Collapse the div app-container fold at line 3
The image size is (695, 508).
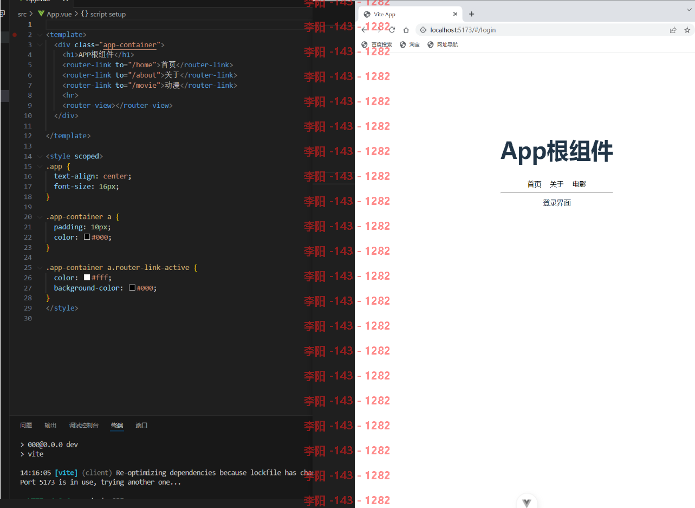tap(40, 45)
